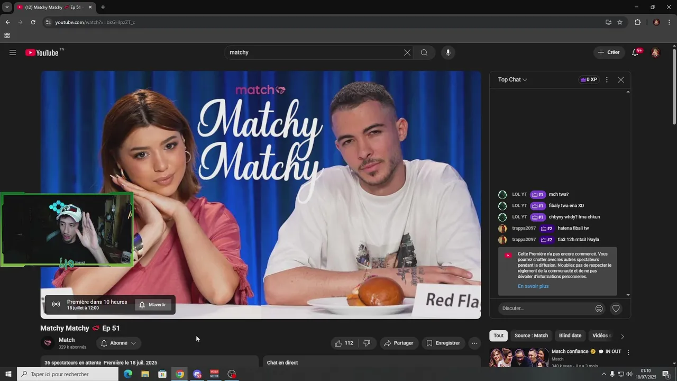The height and width of the screenshot is (381, 677).
Task: Clear the search box text
Action: click(407, 52)
